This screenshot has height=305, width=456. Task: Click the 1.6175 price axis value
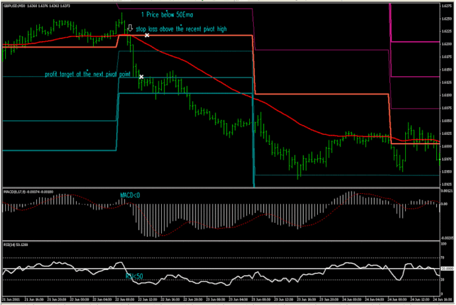[x=446, y=57]
